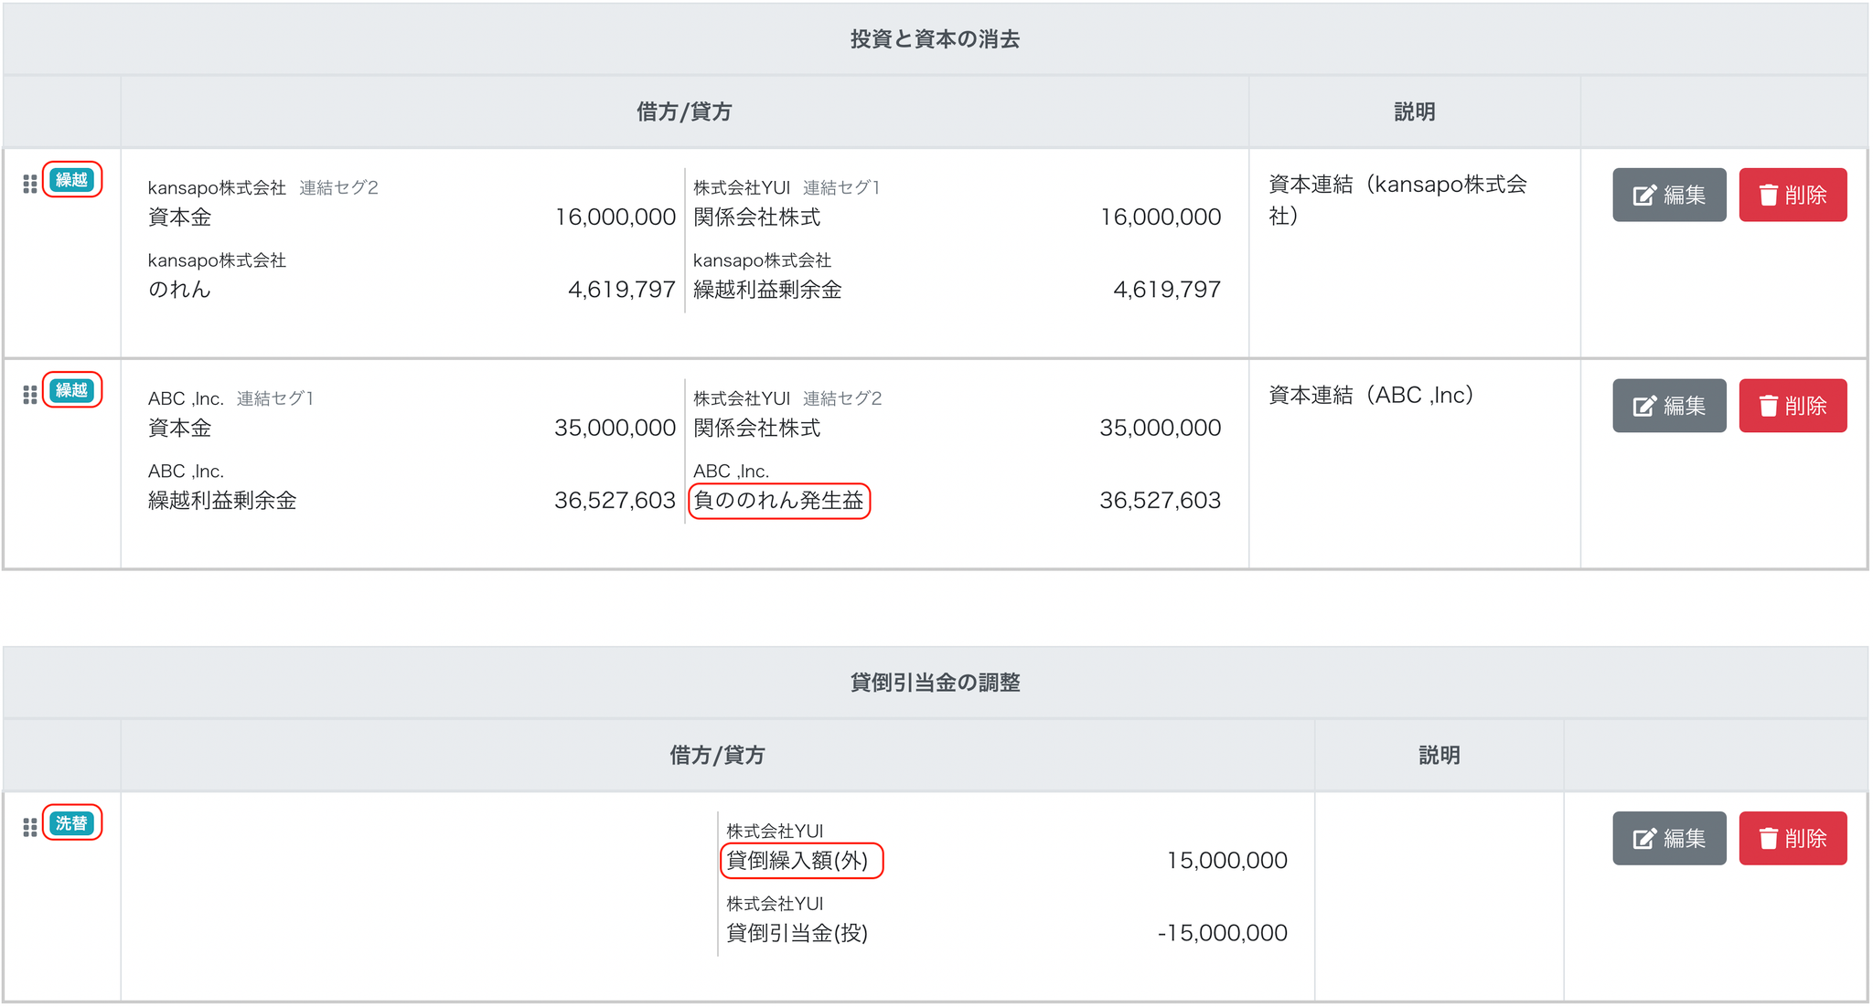This screenshot has height=1007, width=1873.
Task: Click 洗替 badge on allowance adjustment entry
Action: point(71,823)
